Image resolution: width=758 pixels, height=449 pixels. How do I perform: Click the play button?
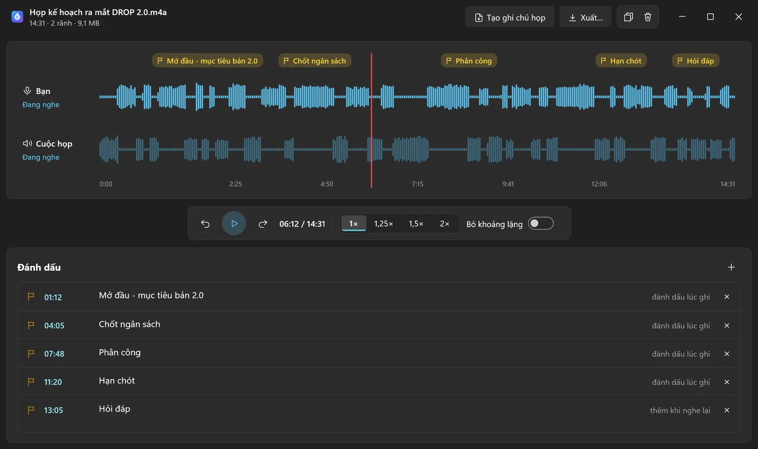point(234,223)
